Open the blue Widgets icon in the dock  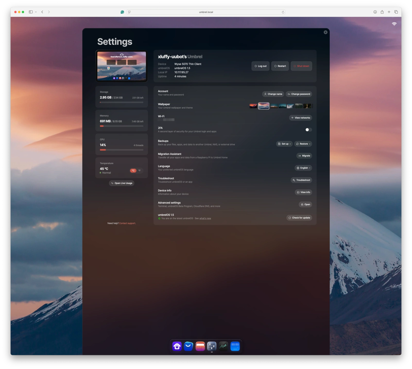[235, 346]
